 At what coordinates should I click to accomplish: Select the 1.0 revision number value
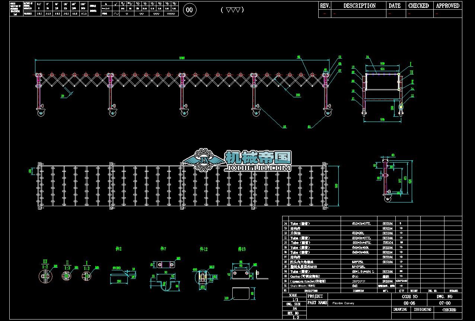coord(295,318)
